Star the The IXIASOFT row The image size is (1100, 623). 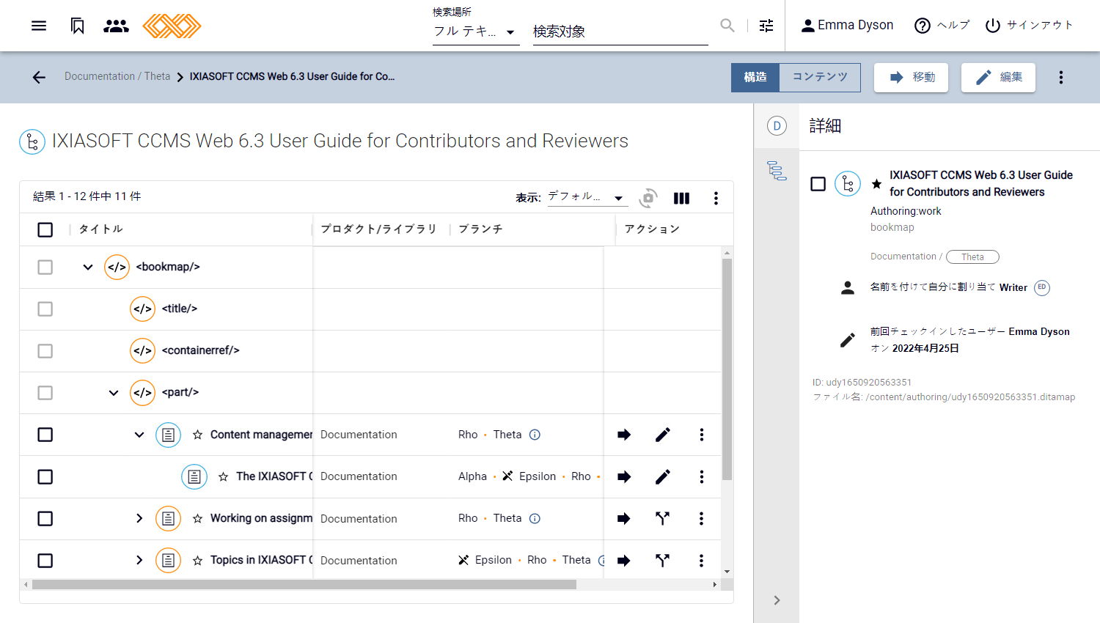pos(224,476)
